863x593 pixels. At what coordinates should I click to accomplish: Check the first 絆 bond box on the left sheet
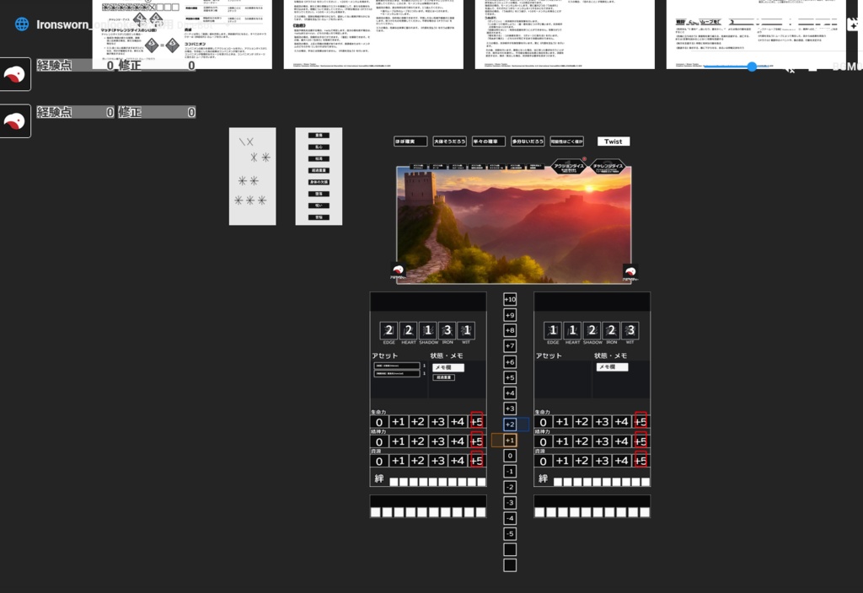[394, 480]
